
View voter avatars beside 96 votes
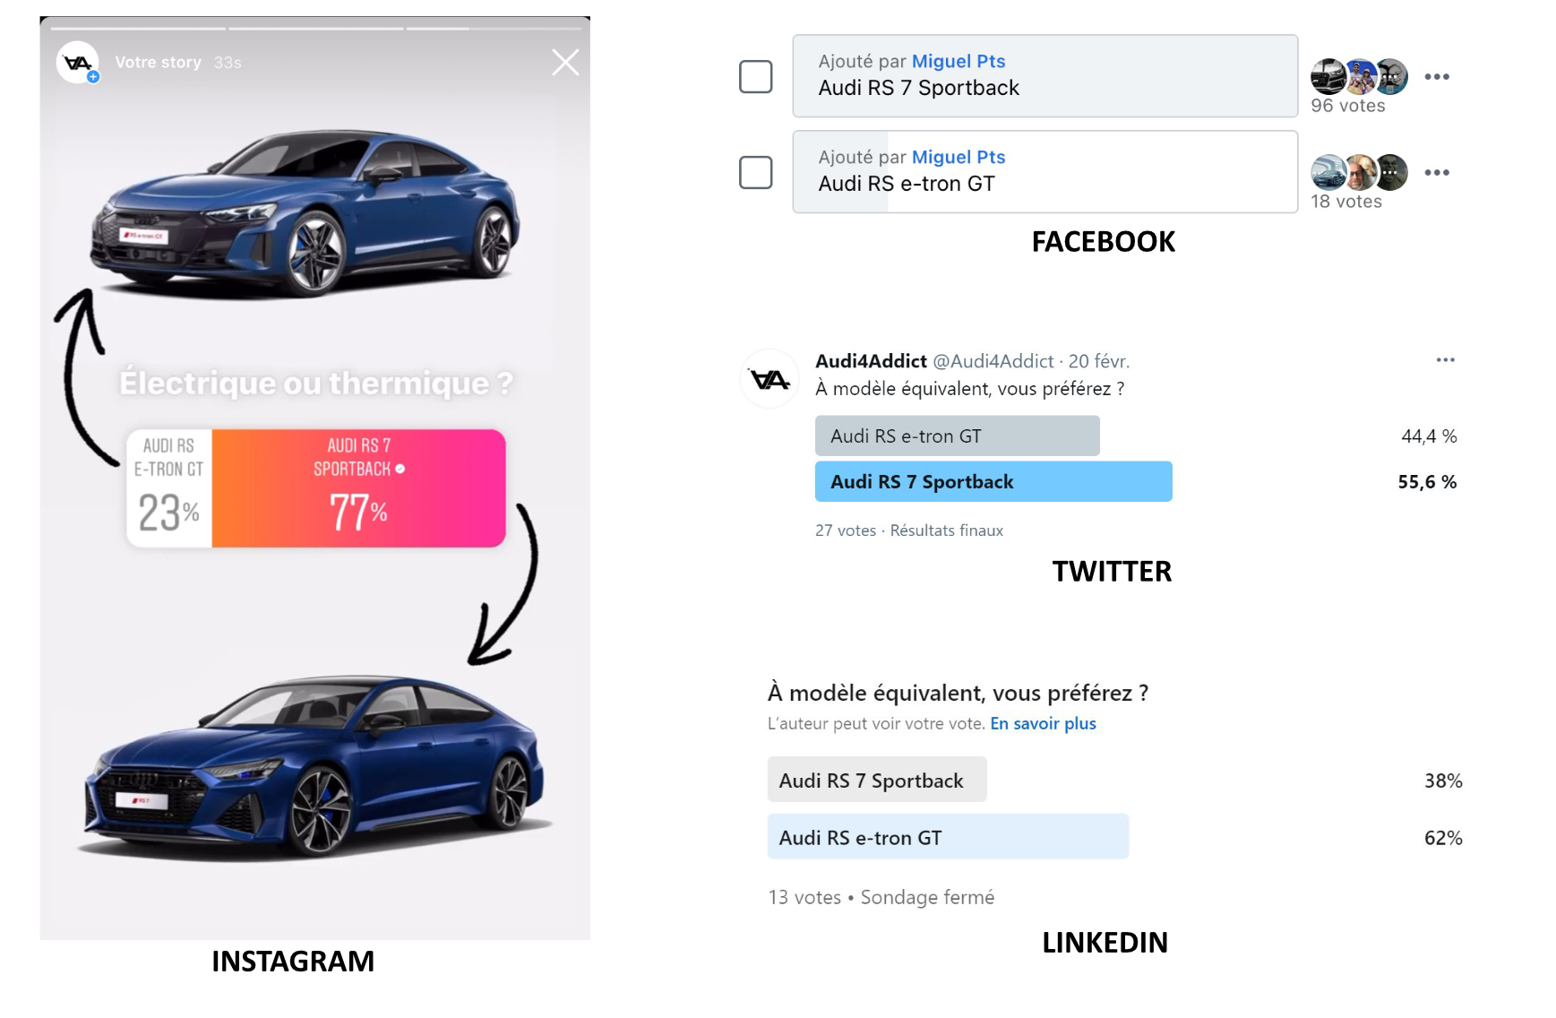(1359, 77)
